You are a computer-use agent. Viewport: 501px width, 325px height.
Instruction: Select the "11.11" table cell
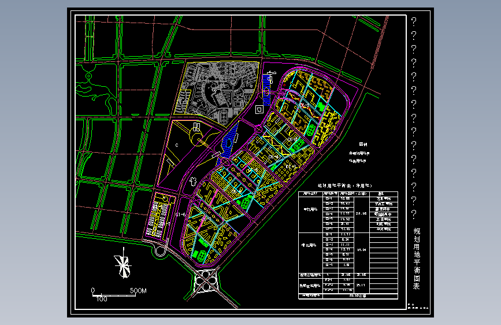(346, 245)
